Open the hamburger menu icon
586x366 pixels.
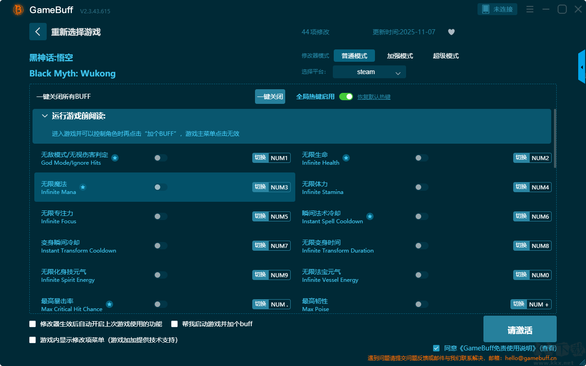coord(530,9)
